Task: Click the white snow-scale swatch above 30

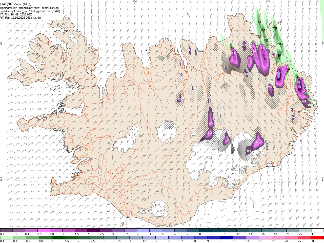Action: [317, 230]
